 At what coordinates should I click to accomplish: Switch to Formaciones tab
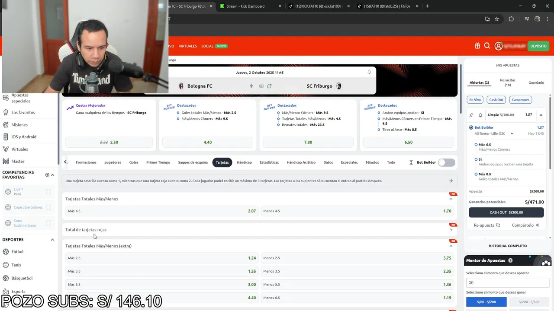coord(86,162)
